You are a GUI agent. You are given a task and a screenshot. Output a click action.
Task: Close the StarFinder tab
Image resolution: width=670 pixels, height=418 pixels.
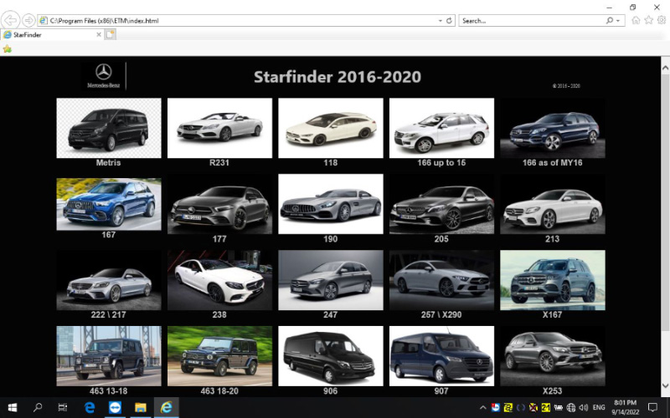tap(99, 34)
